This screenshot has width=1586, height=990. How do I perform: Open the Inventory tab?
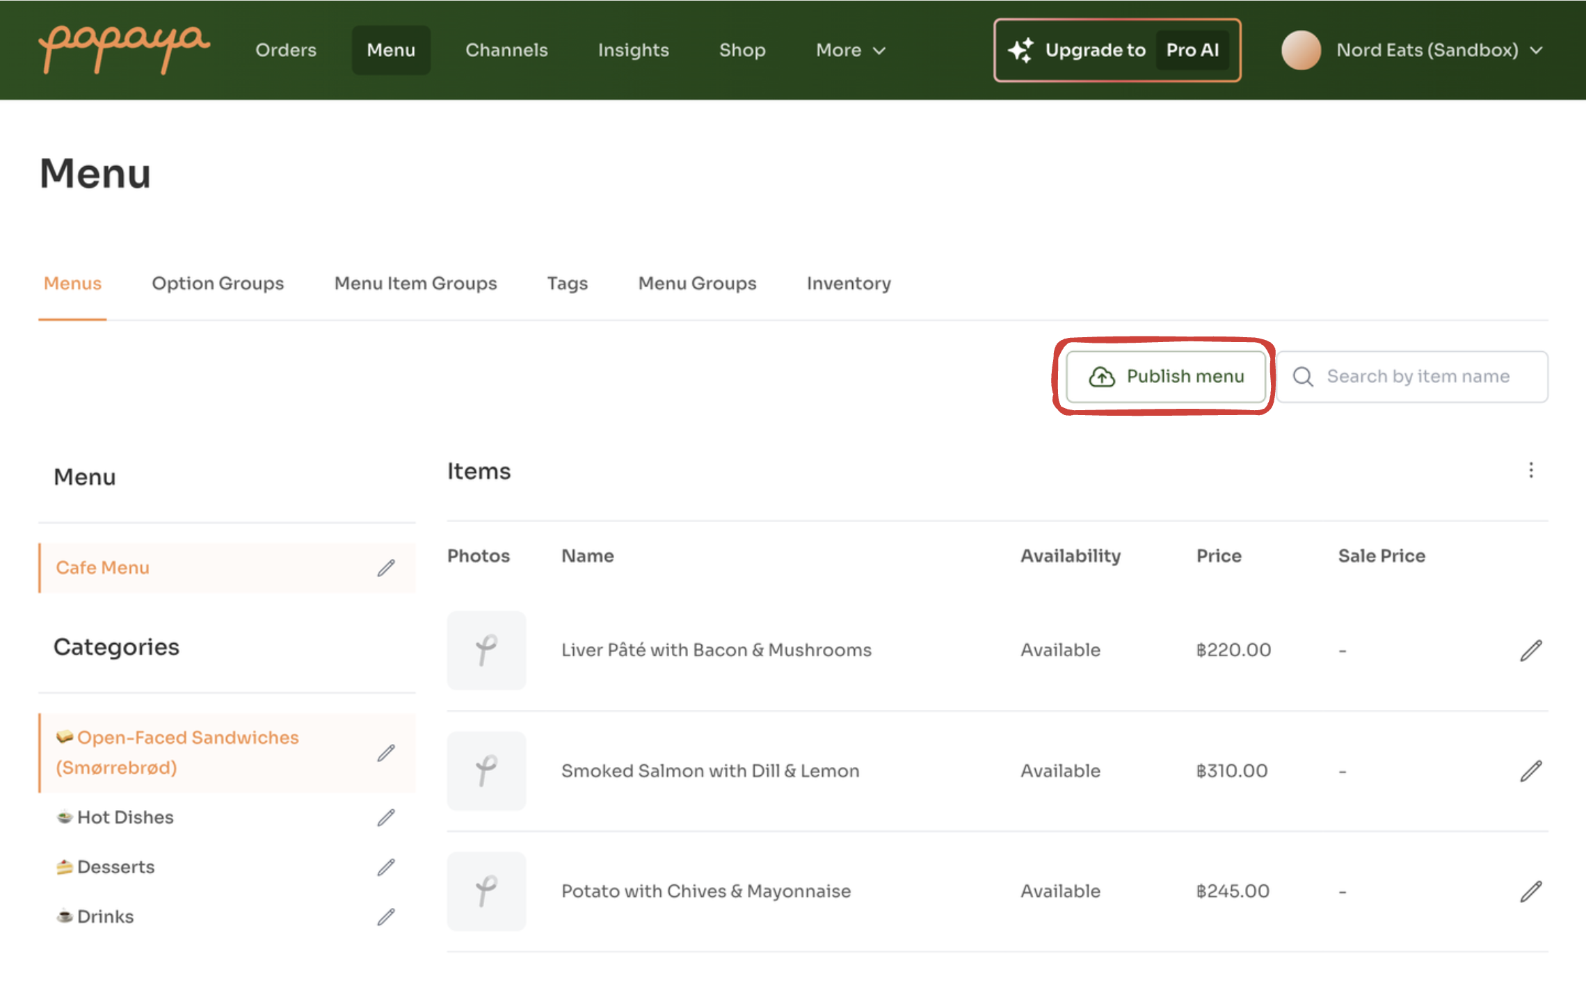(x=848, y=284)
